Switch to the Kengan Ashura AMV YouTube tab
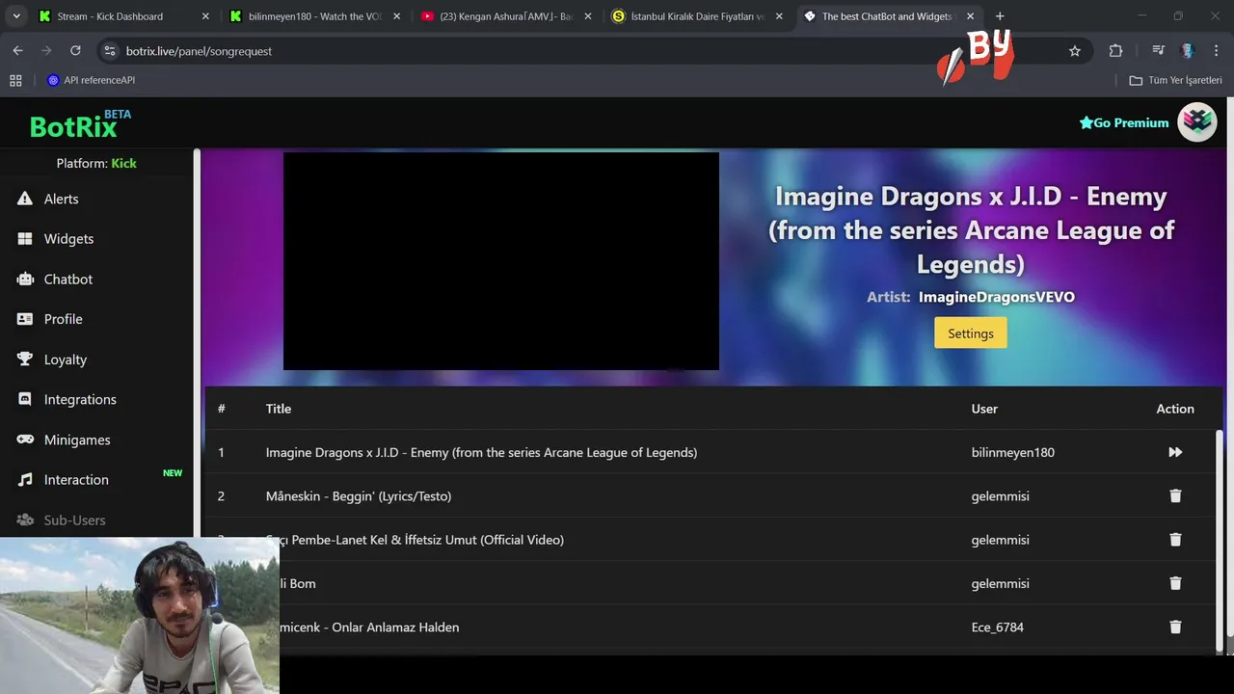1234x694 pixels. (505, 16)
